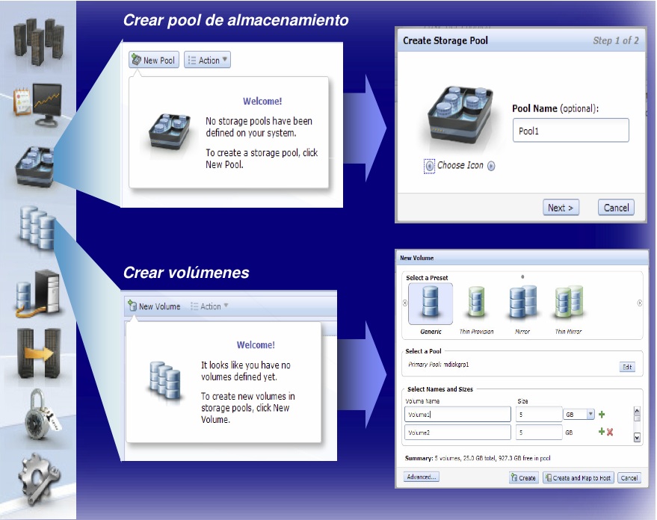
Task: Click Next in Create Storage Pool dialog
Action: 561,208
